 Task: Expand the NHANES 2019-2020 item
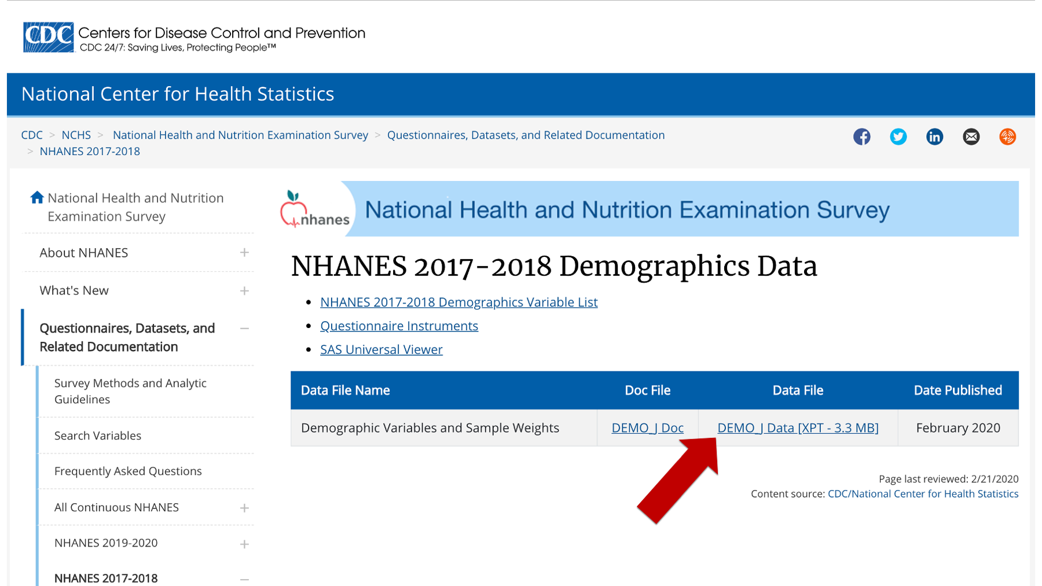tap(244, 544)
